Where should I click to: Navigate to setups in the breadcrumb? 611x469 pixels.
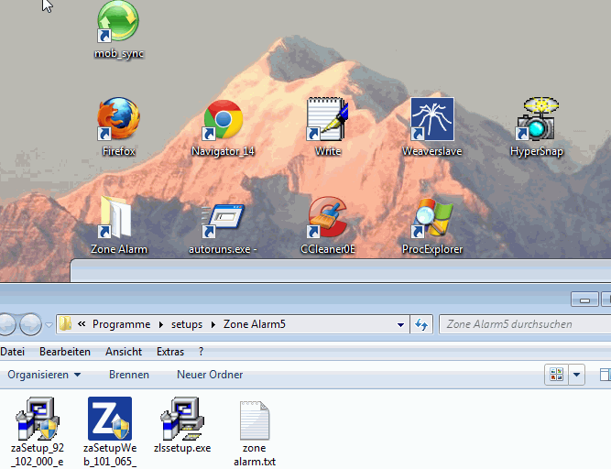click(187, 324)
